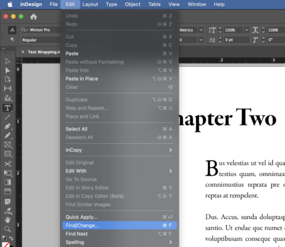
Task: Select the Scissors tool
Action: click(8, 164)
